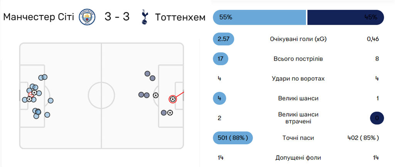Click the Manchester City club crest

pyautogui.click(x=87, y=17)
